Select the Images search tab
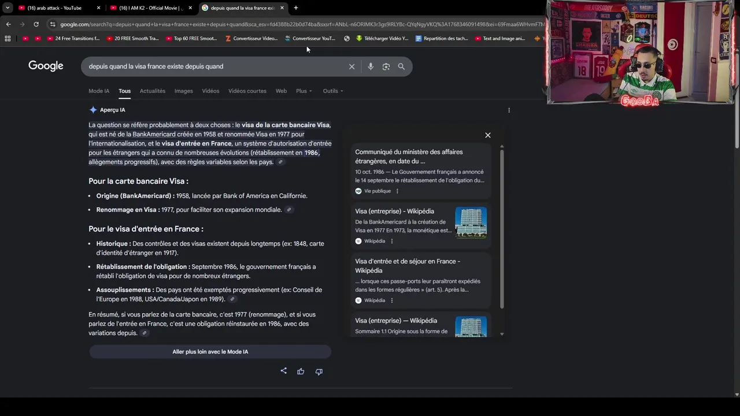The image size is (740, 416). (184, 91)
